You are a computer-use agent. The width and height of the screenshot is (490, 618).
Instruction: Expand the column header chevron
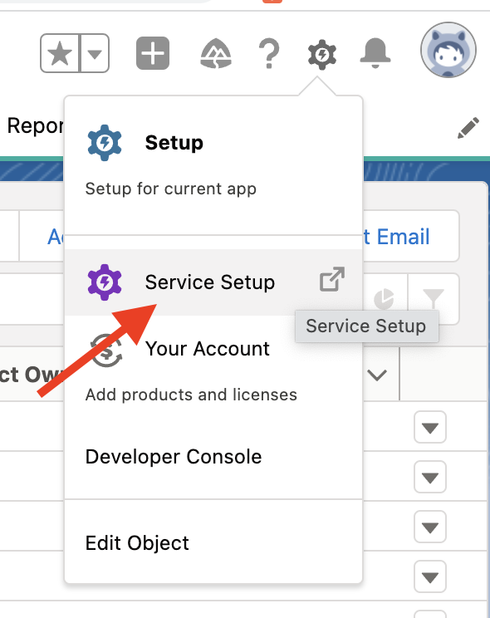point(377,375)
